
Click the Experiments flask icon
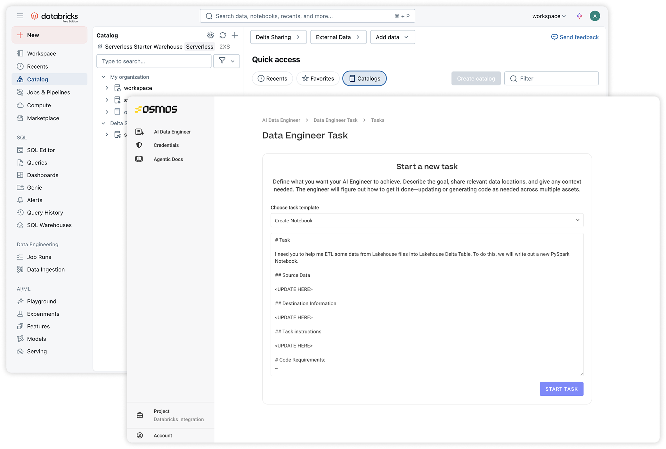20,314
